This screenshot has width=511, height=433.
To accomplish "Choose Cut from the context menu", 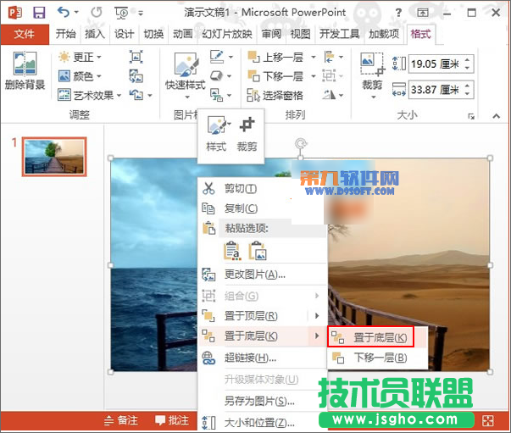I will tap(241, 189).
